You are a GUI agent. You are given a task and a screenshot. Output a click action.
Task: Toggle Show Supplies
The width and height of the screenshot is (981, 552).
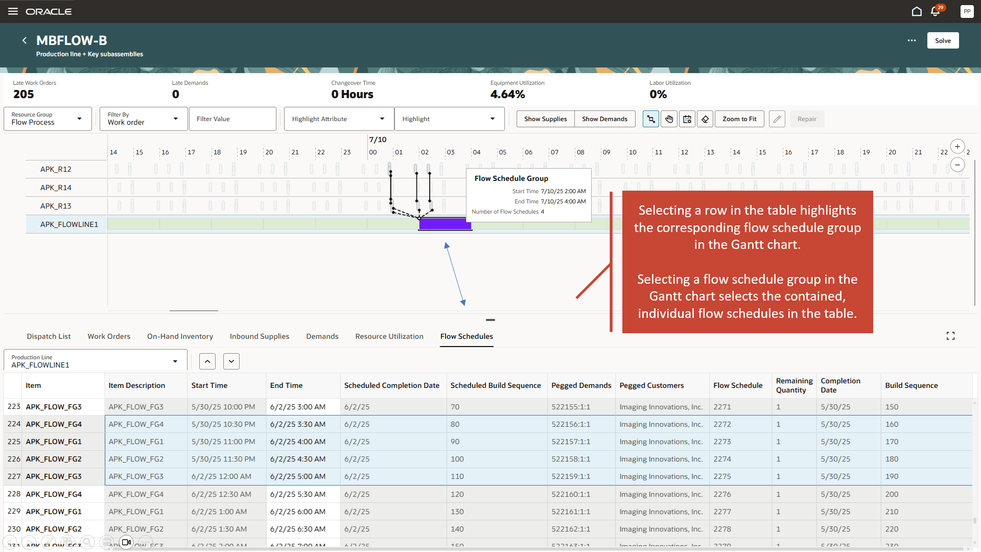coord(545,119)
